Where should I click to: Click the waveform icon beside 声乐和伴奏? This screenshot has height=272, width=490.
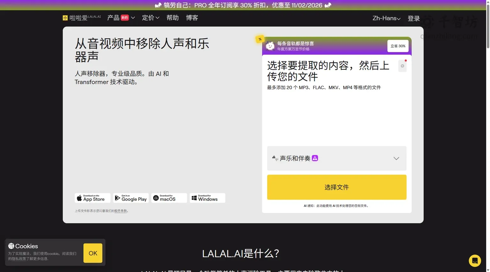275,158
